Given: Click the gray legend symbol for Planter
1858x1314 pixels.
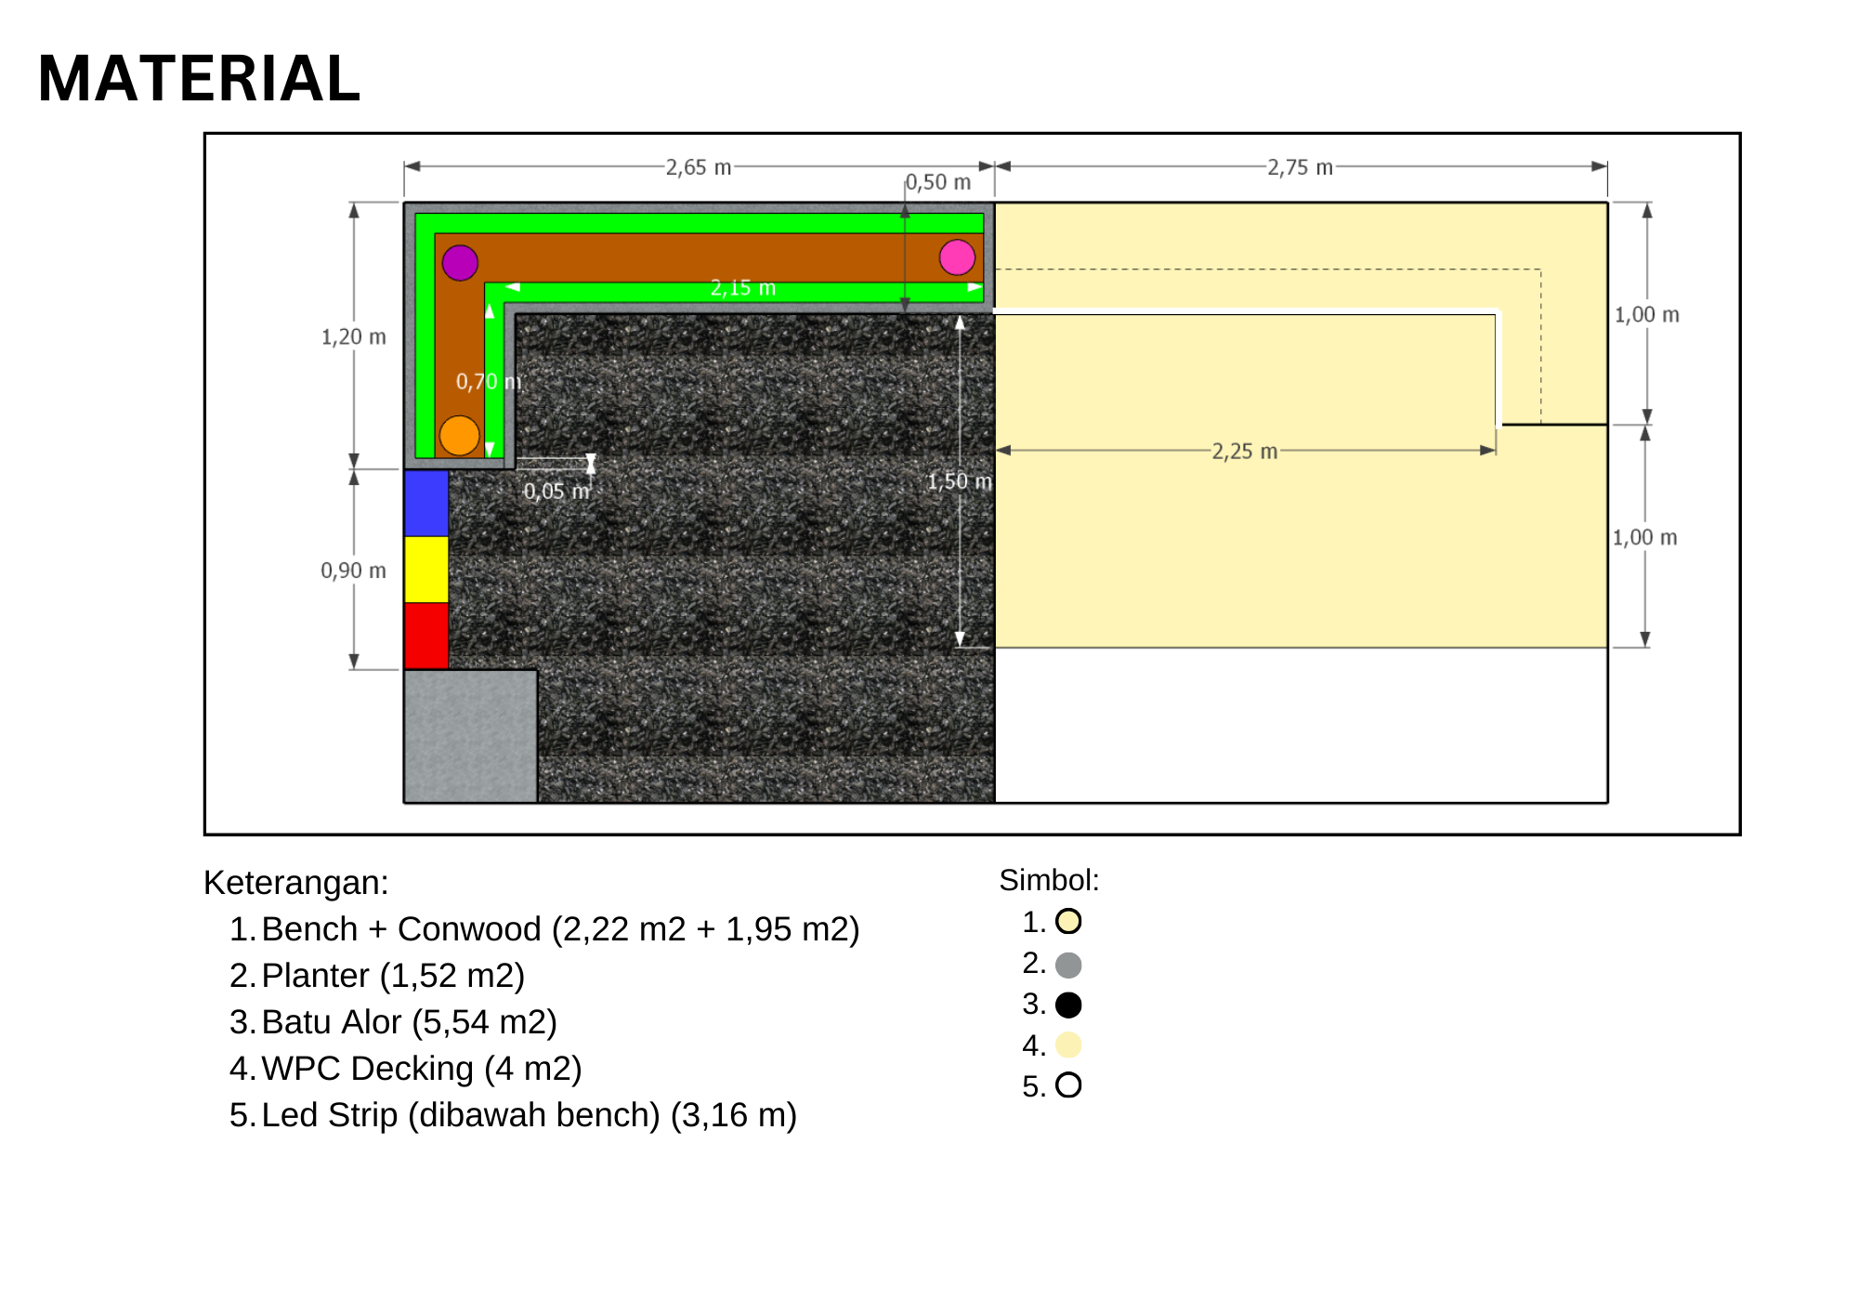Looking at the screenshot, I should click(1068, 965).
